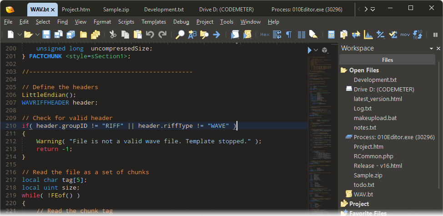Open the Templates menu

point(154,22)
